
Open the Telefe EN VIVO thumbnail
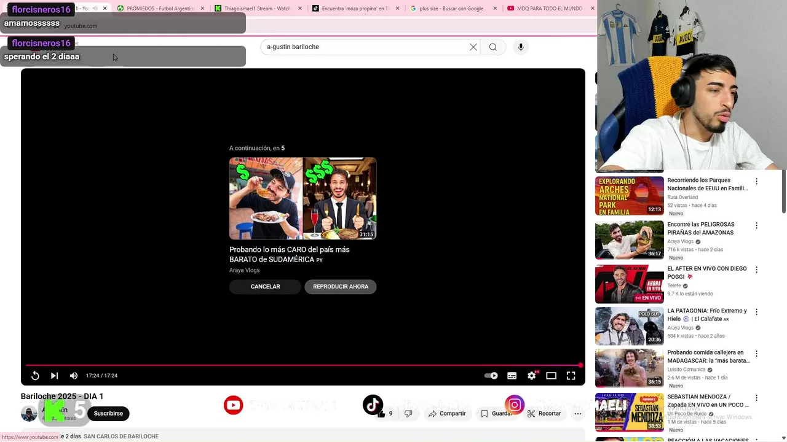(630, 284)
